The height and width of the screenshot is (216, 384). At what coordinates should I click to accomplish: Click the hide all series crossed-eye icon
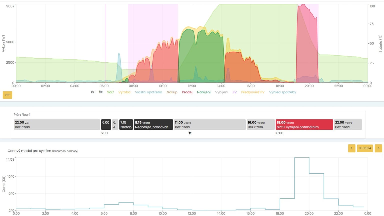pyautogui.click(x=101, y=92)
